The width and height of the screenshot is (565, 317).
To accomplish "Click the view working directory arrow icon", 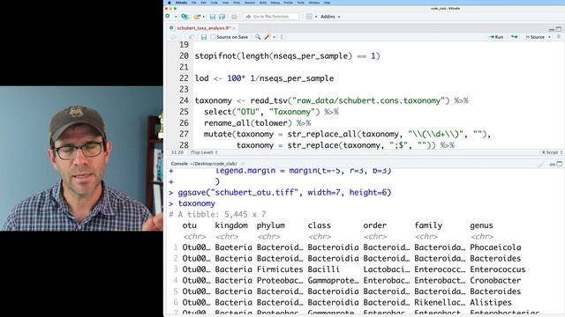I will click(x=243, y=164).
